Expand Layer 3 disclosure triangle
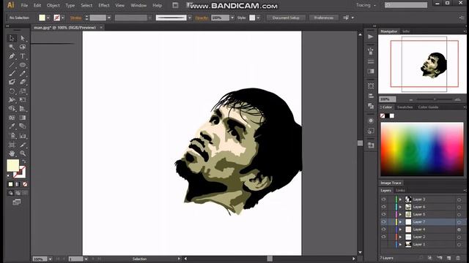The image size is (469, 263). point(401,199)
